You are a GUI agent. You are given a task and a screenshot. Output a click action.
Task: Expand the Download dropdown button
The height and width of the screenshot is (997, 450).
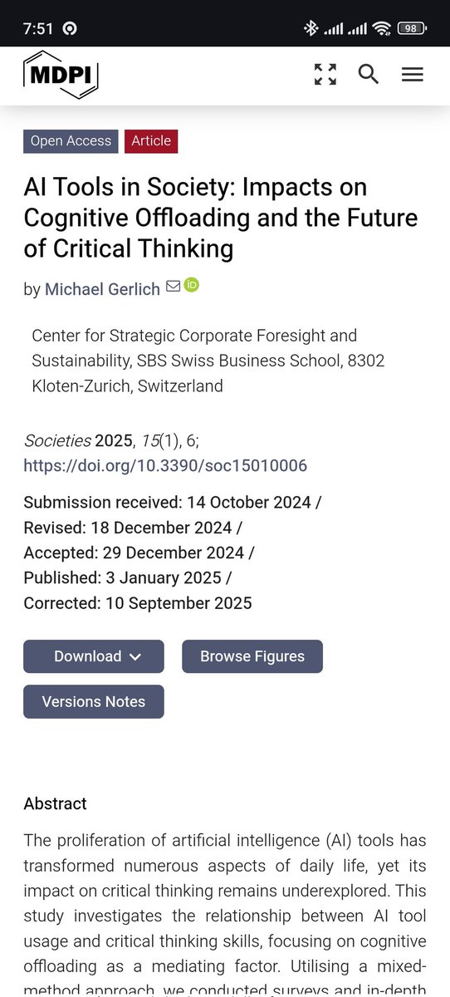point(94,656)
